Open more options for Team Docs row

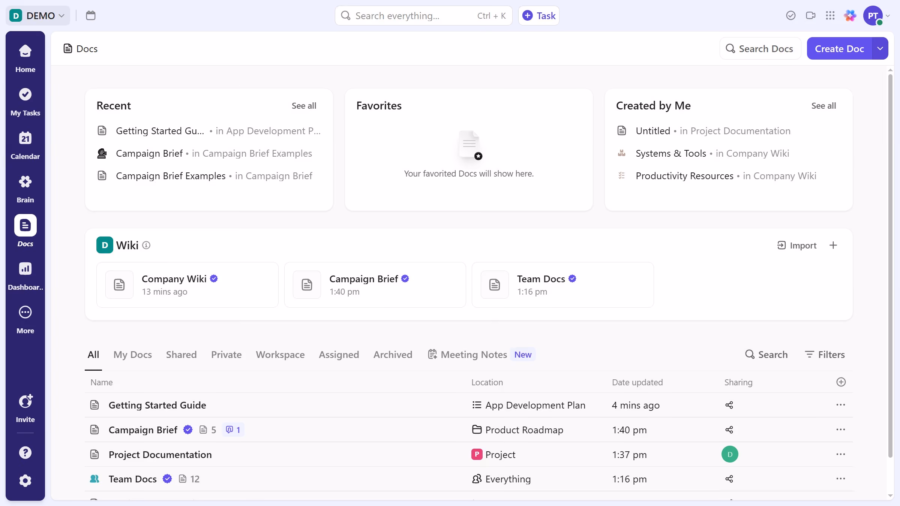(841, 479)
